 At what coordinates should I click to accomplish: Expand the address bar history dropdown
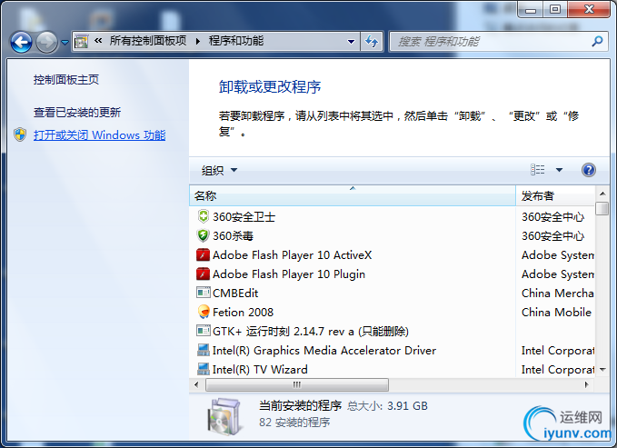tap(351, 41)
